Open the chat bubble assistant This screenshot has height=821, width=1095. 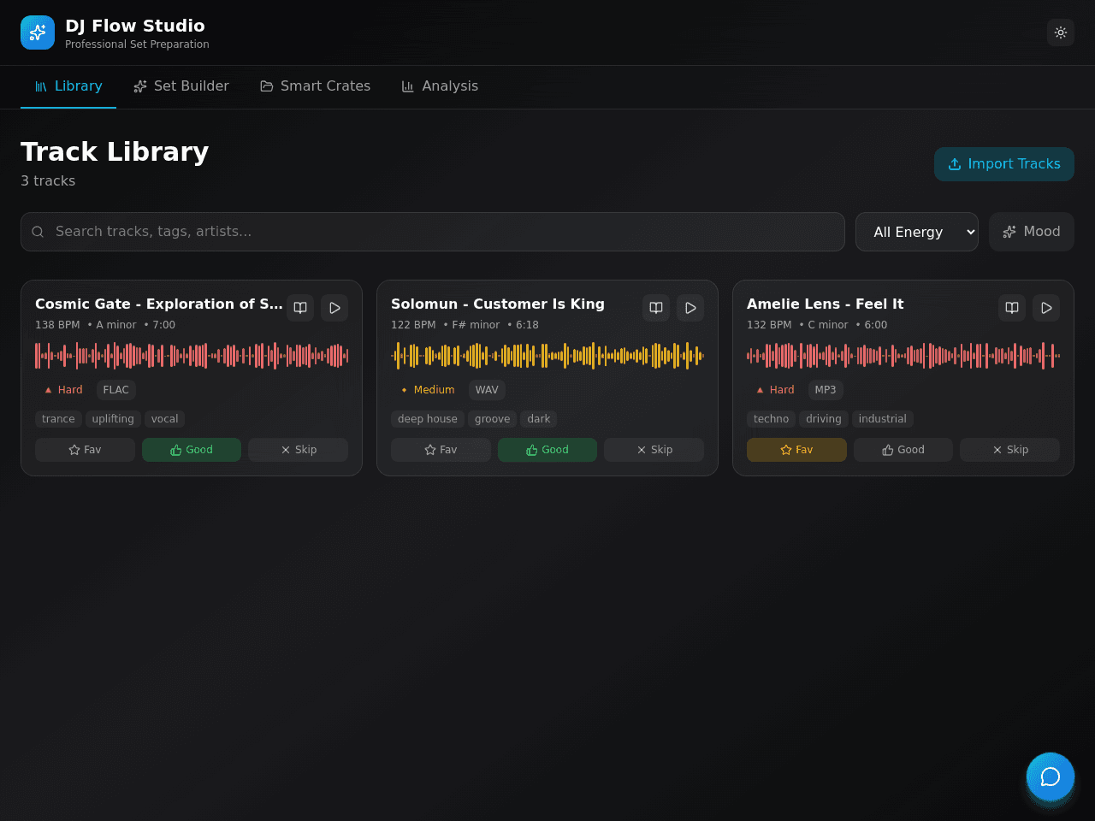1051,777
